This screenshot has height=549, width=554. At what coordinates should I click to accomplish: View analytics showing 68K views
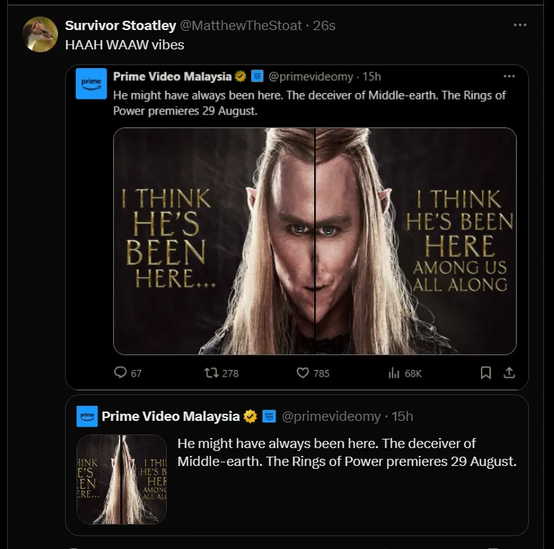(393, 372)
